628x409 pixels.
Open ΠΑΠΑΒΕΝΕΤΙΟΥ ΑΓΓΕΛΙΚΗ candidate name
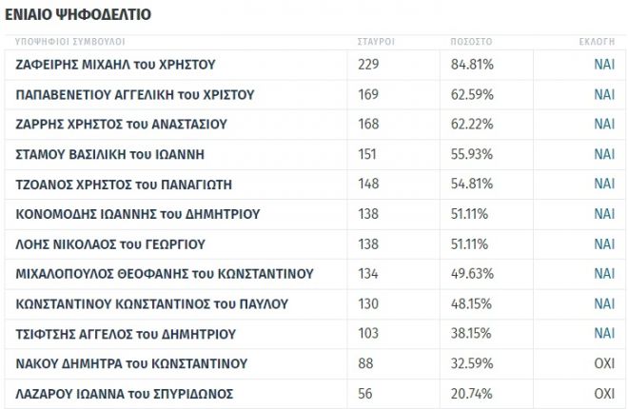[135, 95]
